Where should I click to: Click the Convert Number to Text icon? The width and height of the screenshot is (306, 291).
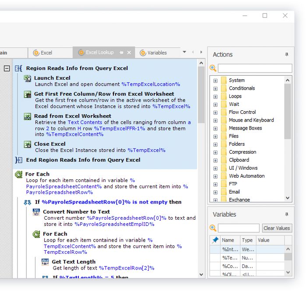pyautogui.click(x=36, y=212)
